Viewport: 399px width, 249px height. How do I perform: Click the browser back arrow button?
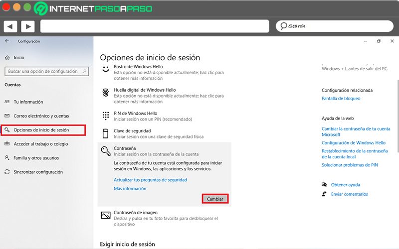(10, 26)
